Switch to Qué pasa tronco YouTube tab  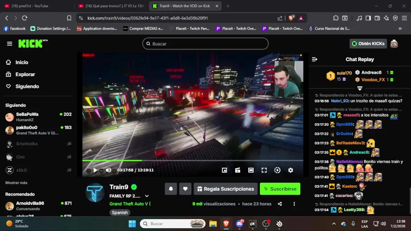(111, 6)
